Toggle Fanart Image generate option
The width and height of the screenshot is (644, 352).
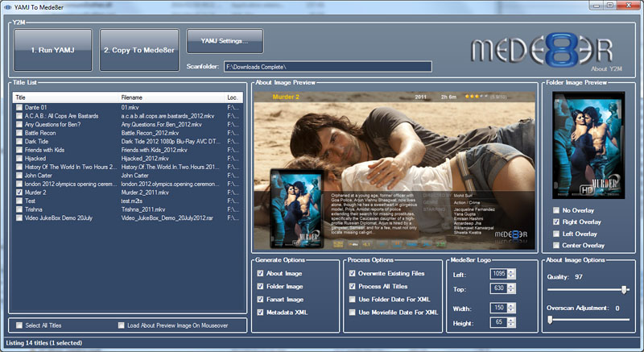pos(260,300)
